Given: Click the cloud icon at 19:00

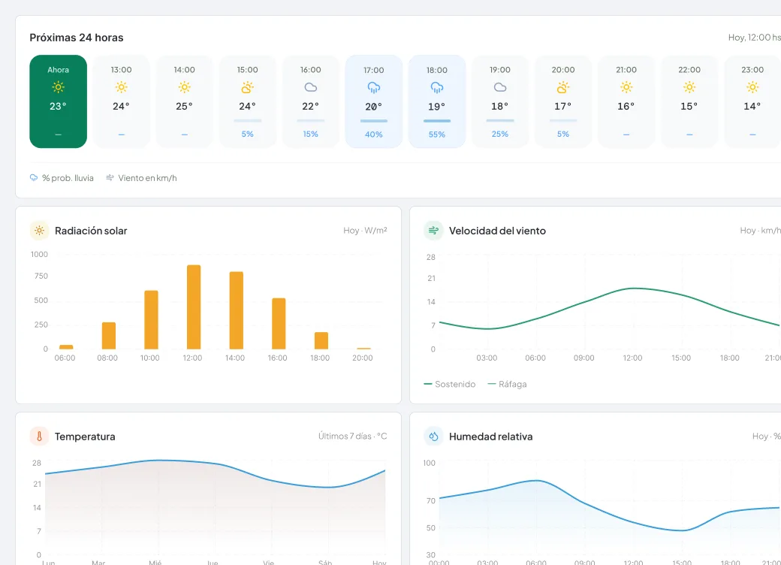Looking at the screenshot, I should coord(500,87).
